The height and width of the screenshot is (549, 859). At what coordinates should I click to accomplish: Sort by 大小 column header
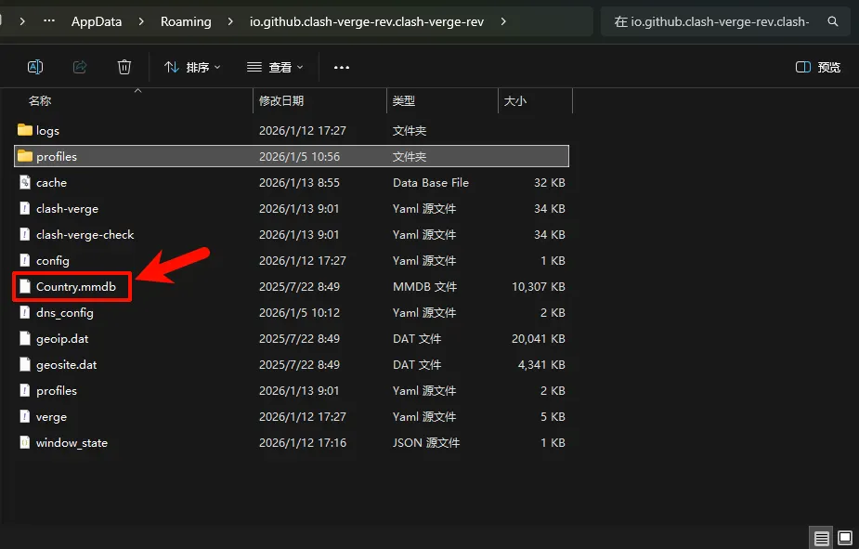click(x=515, y=101)
